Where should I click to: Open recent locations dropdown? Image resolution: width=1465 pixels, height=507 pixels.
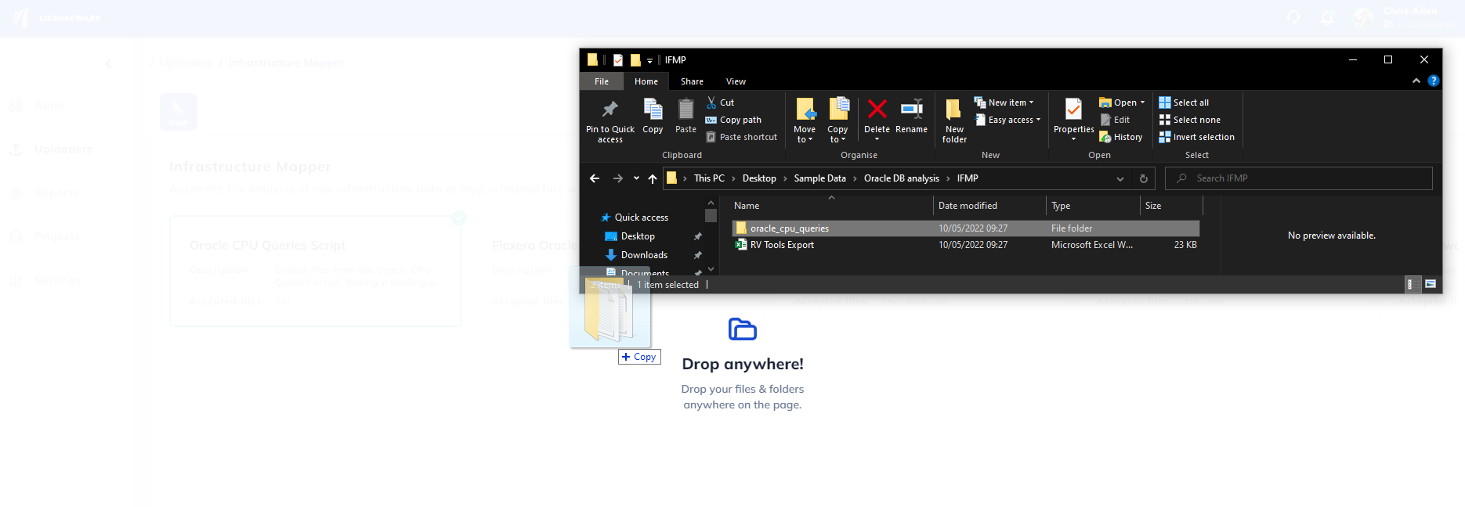pos(636,178)
